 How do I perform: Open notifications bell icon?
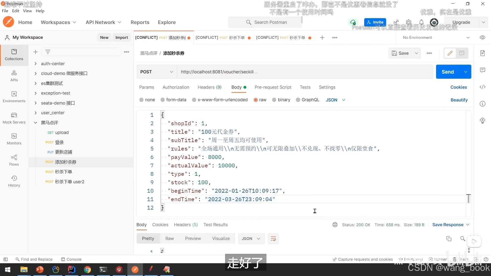[421, 22]
